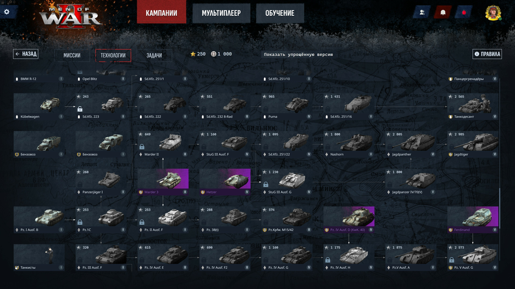The image size is (515, 289).
Task: Click the lock icon on Marder II
Action: click(x=142, y=146)
